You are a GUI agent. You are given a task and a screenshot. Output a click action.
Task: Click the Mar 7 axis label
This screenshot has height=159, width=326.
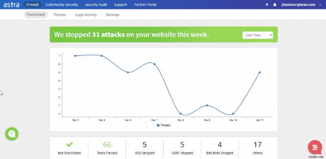coord(154,120)
